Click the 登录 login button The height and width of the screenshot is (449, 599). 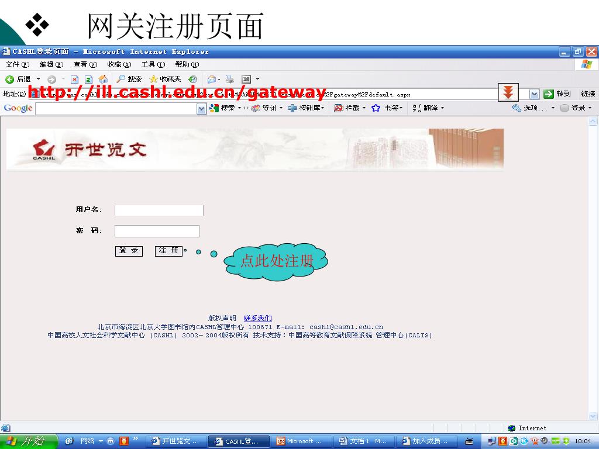pos(129,251)
